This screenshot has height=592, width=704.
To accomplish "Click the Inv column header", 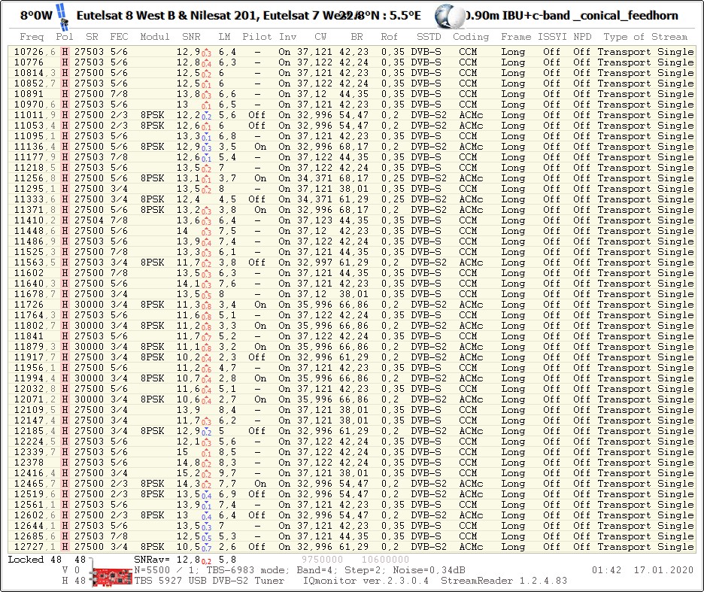I will [288, 37].
